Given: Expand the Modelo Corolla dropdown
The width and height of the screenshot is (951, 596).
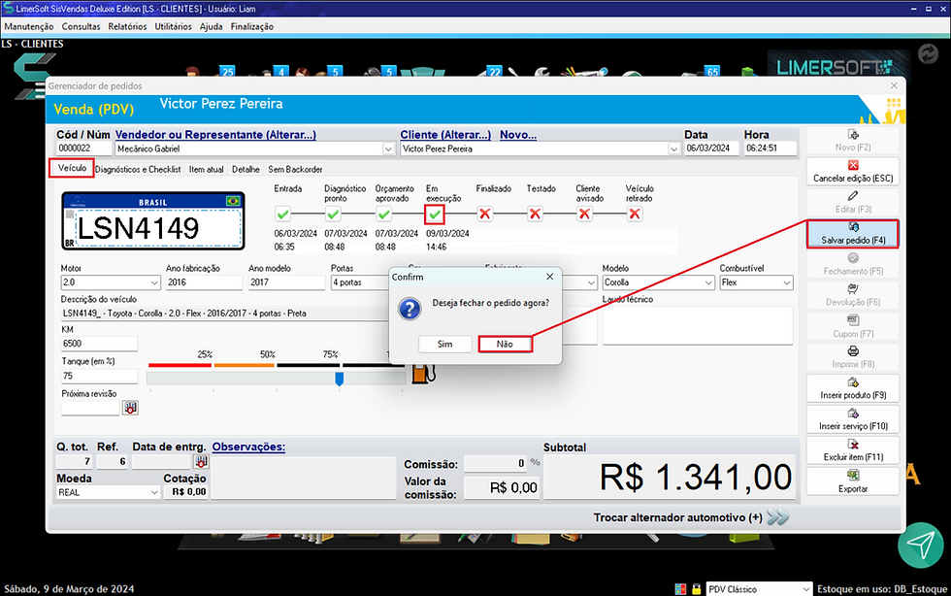Looking at the screenshot, I should point(707,282).
